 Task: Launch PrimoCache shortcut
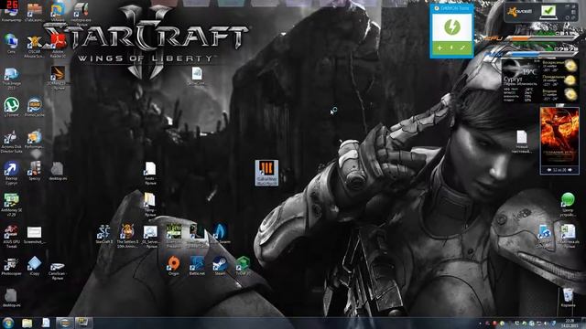point(35,107)
